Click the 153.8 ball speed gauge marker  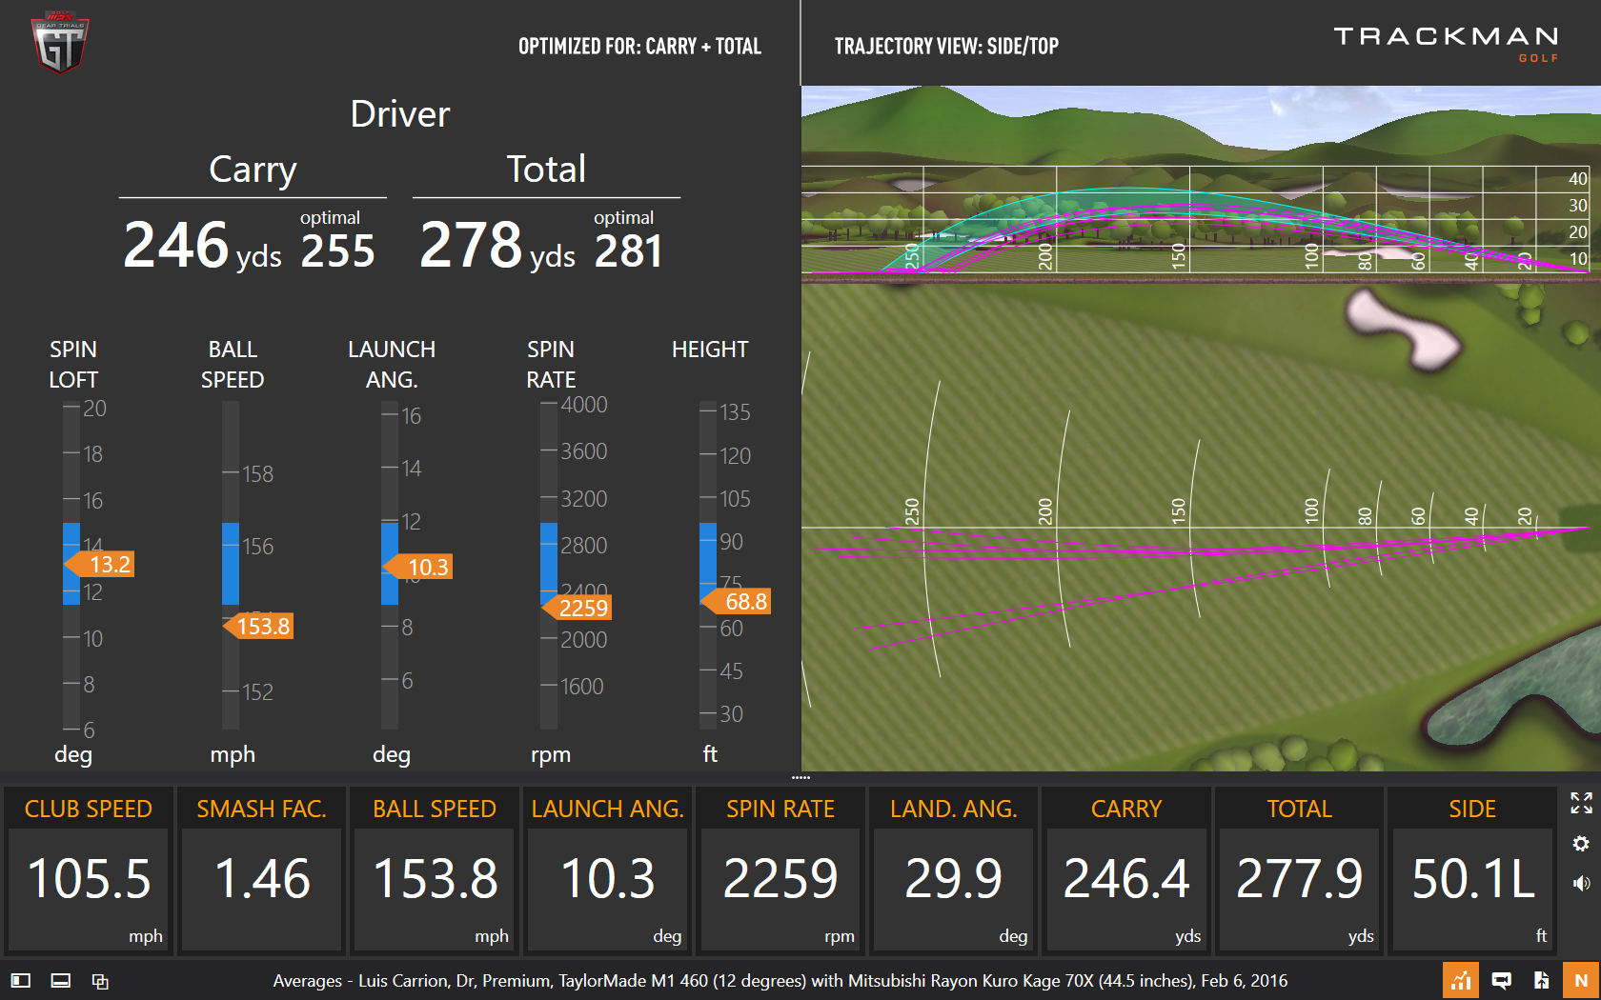(x=258, y=626)
